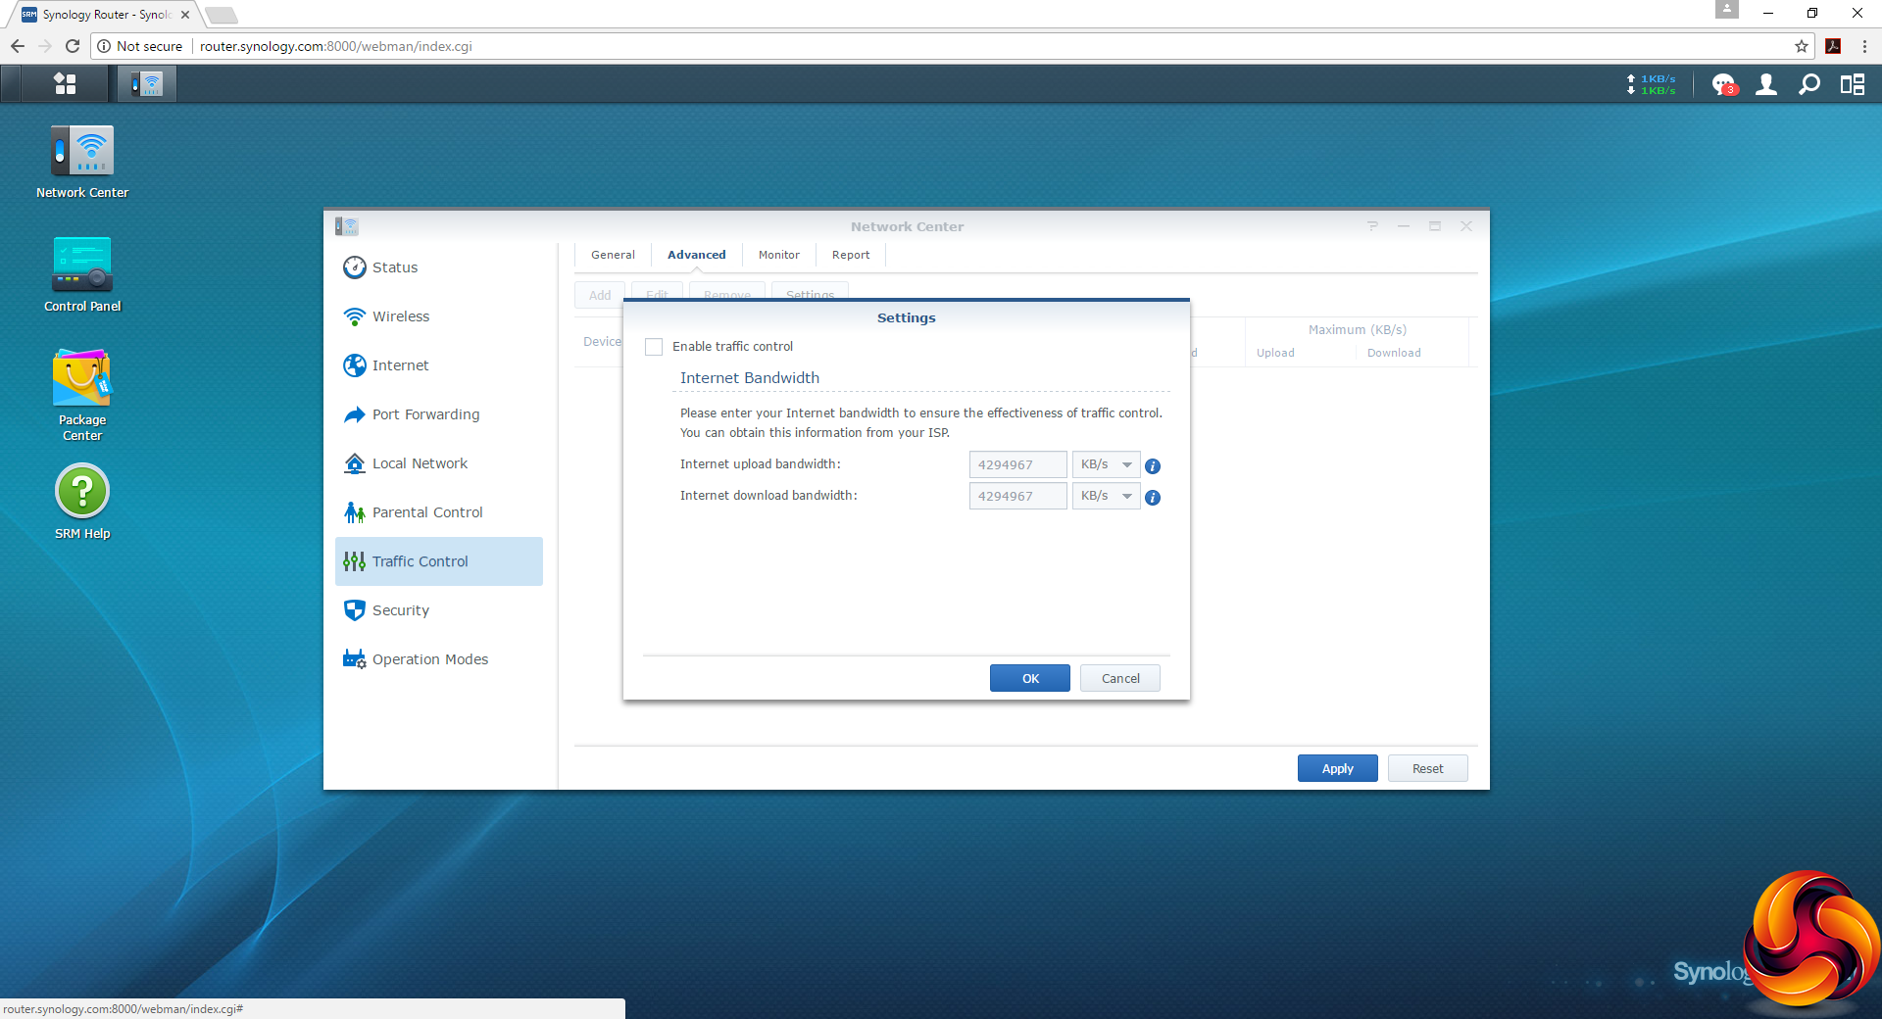Click the Add button in the toolbar
The image size is (1882, 1019).
[600, 294]
